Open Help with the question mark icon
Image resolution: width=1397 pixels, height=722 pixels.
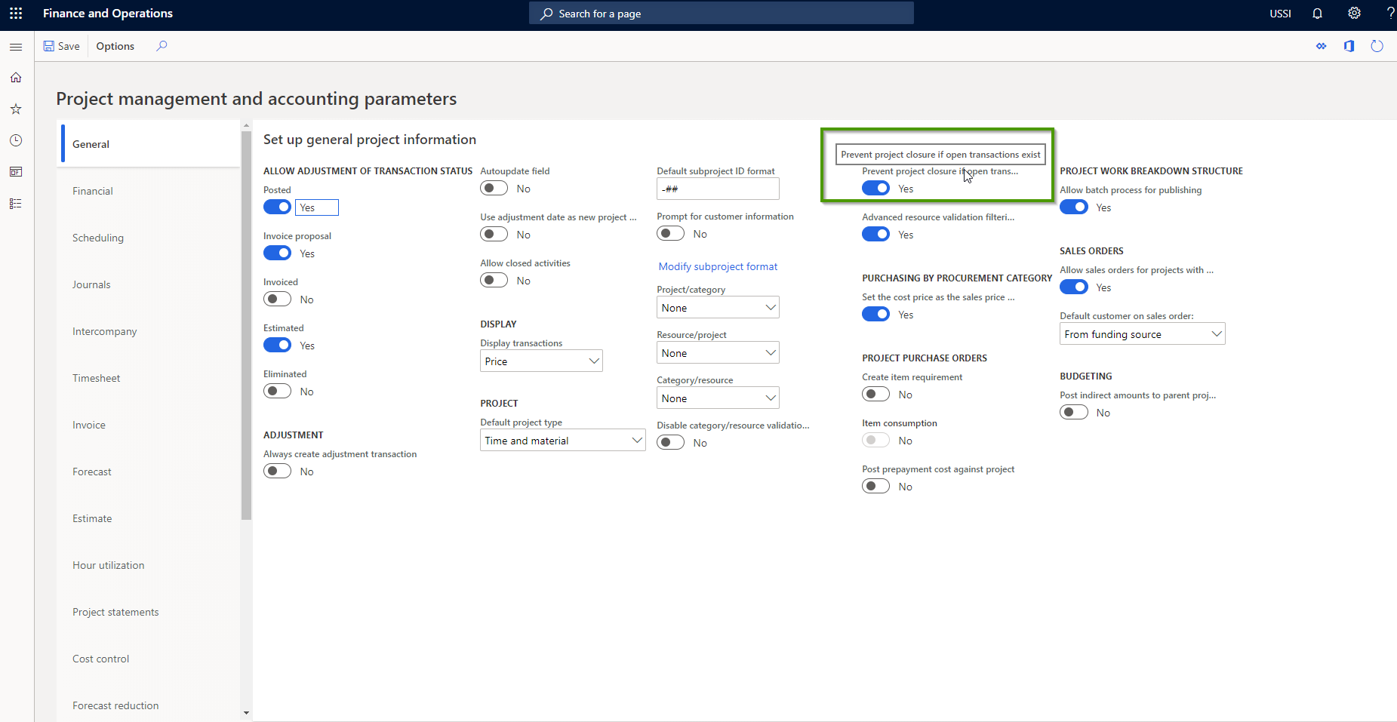click(1389, 14)
